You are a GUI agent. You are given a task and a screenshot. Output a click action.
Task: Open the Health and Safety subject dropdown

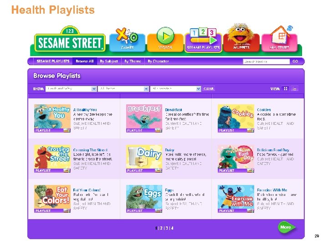tap(71, 89)
